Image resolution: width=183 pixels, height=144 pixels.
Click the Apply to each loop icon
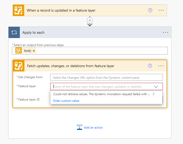coord(14,33)
